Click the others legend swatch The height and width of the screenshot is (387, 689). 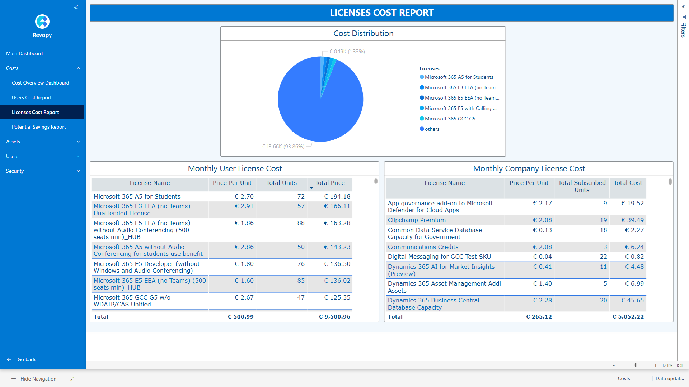click(422, 129)
